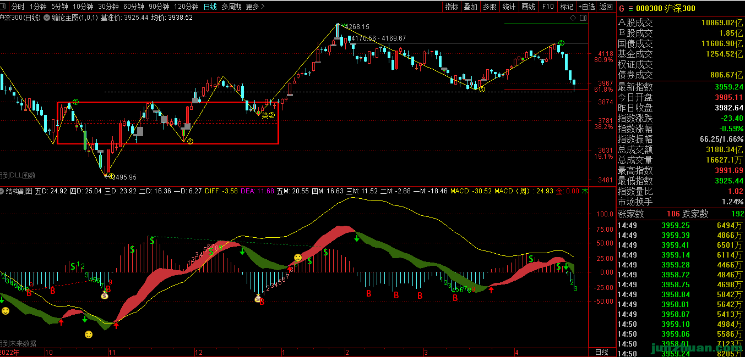Click the DEA 11.68 readout
The height and width of the screenshot is (357, 745).
coord(258,191)
